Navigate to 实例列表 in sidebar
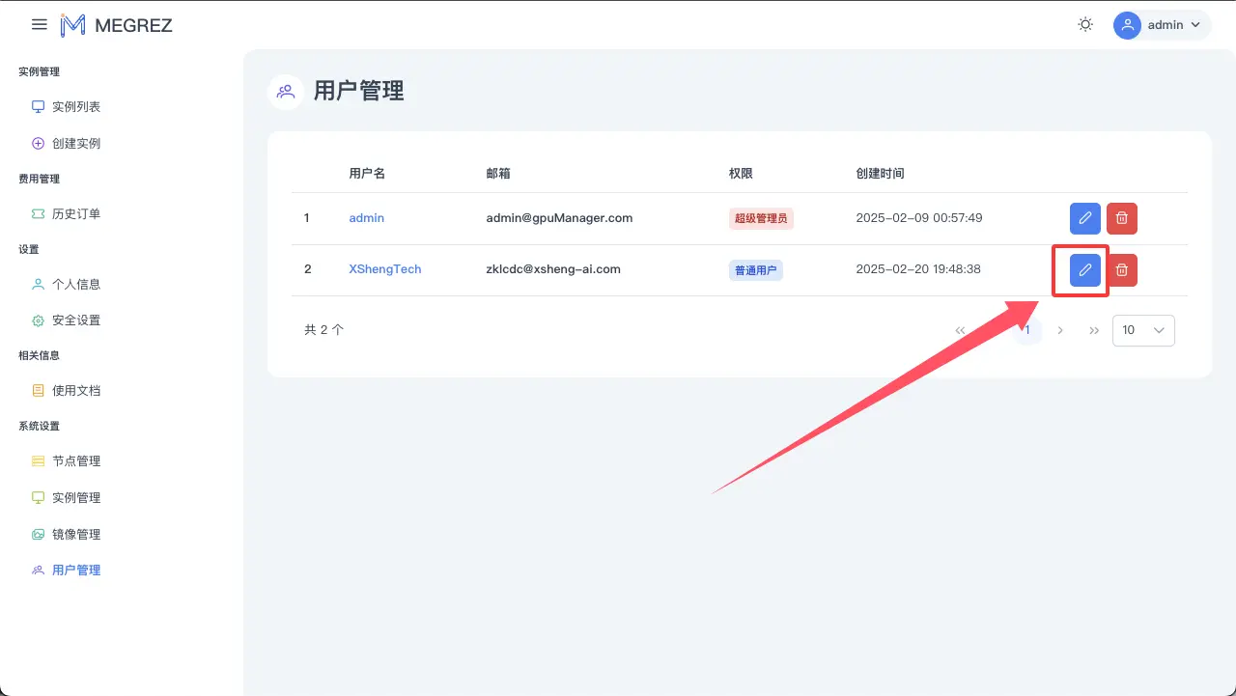1236x696 pixels. [x=76, y=107]
